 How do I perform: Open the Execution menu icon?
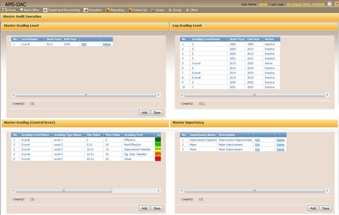(86, 10)
